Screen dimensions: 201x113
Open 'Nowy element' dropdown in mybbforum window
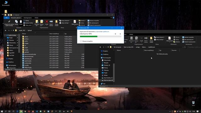click(159, 37)
